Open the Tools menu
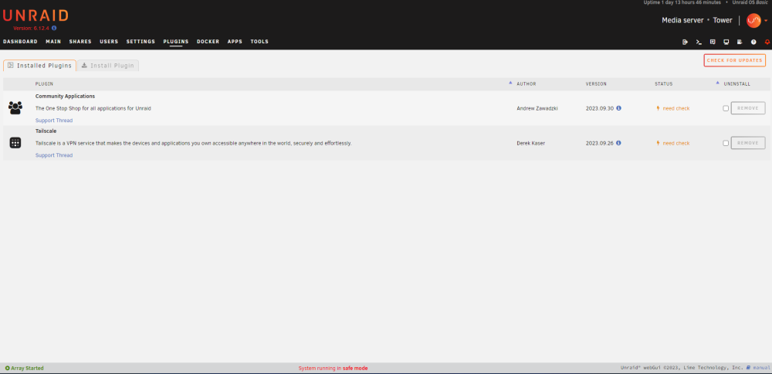The image size is (772, 374). point(259,42)
